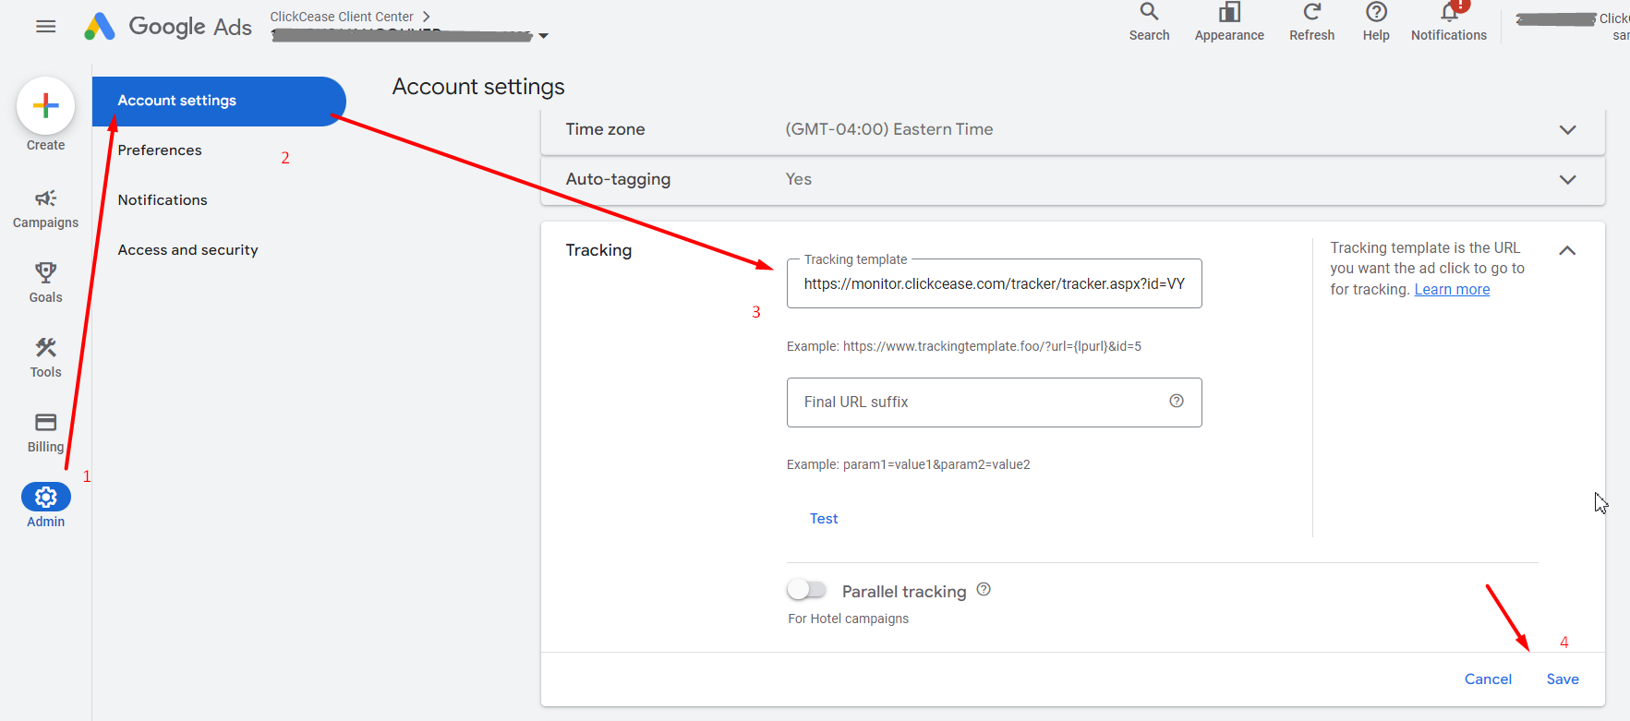Image resolution: width=1630 pixels, height=721 pixels.
Task: Click help icon beside Parallel tracking
Action: (984, 589)
